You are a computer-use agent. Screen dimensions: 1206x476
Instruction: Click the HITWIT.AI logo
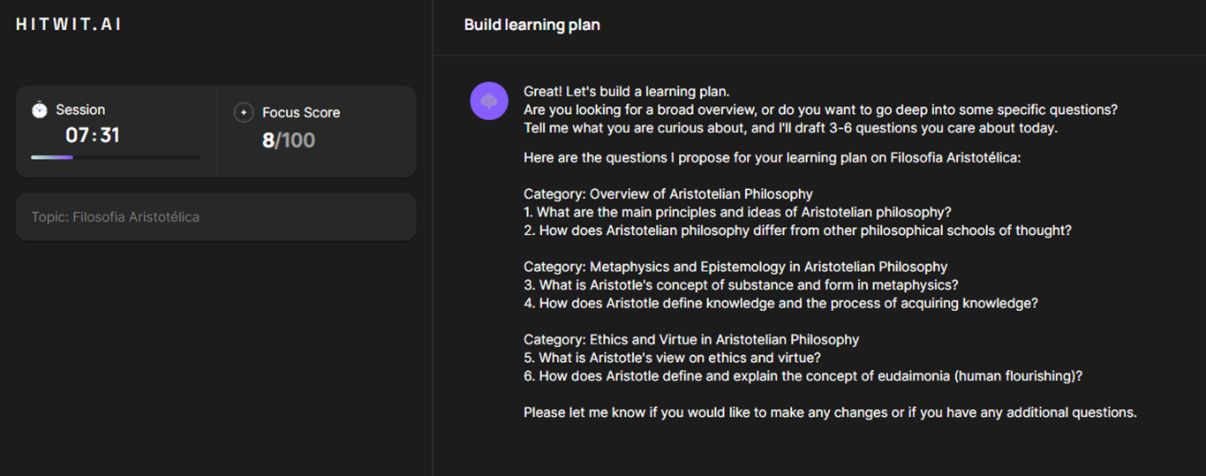point(68,25)
